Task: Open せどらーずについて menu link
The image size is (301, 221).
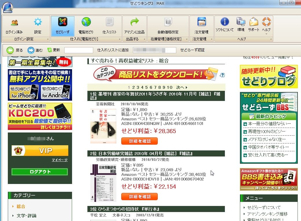Action: click(x=264, y=207)
